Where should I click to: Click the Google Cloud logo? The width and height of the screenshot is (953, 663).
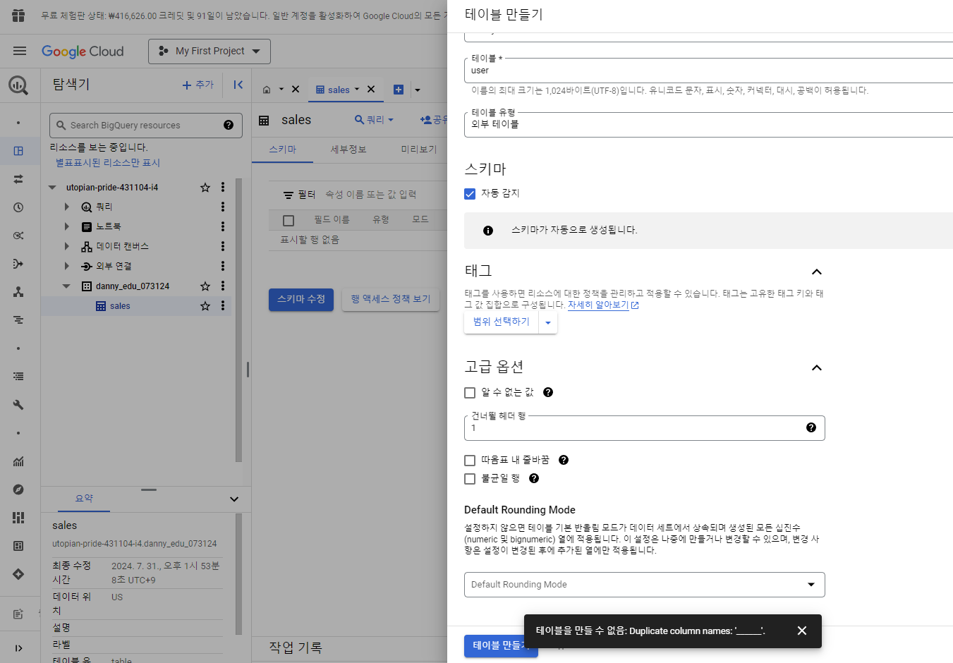[83, 51]
